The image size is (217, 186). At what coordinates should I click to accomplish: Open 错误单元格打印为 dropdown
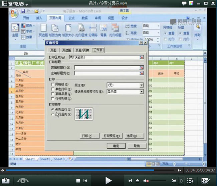[142, 91]
